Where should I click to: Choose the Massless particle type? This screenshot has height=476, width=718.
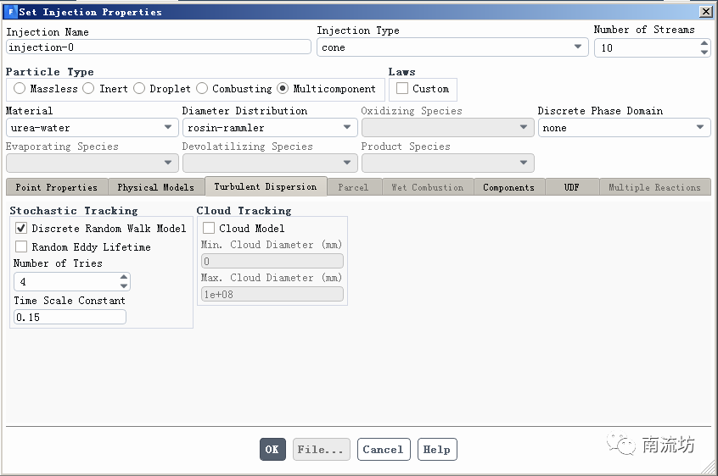(x=20, y=89)
